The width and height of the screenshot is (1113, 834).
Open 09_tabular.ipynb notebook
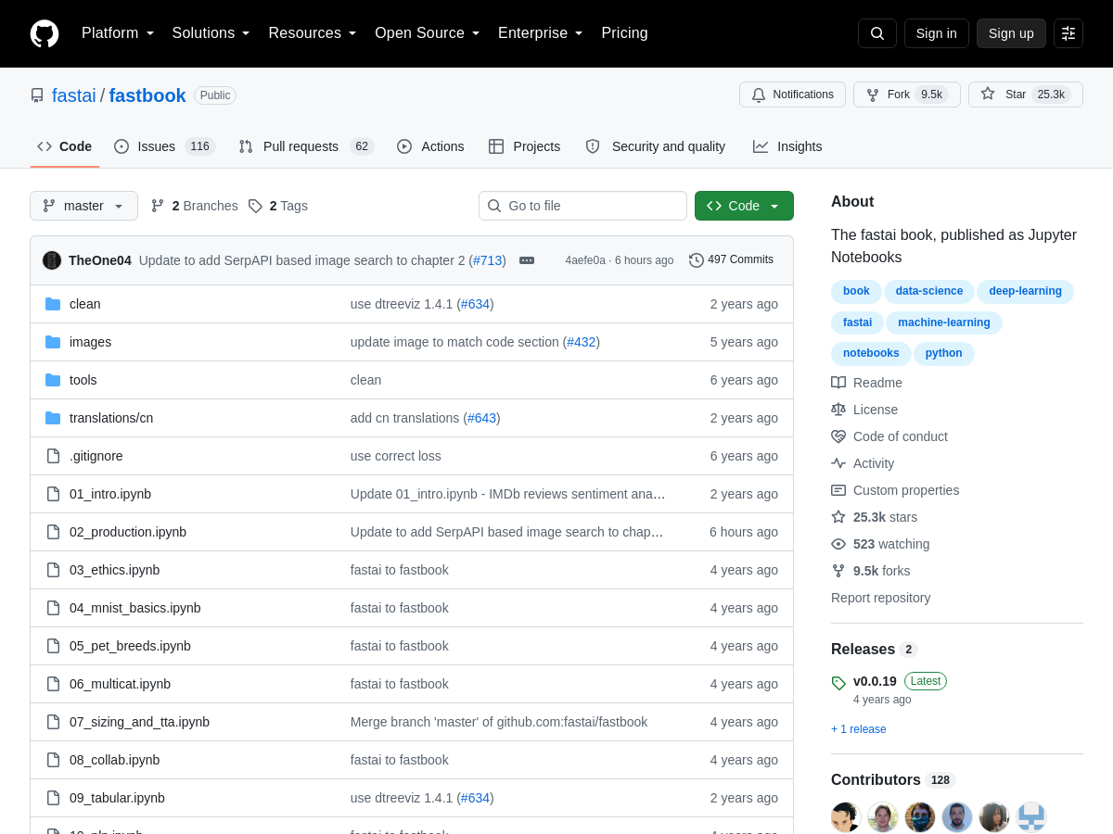tap(117, 798)
